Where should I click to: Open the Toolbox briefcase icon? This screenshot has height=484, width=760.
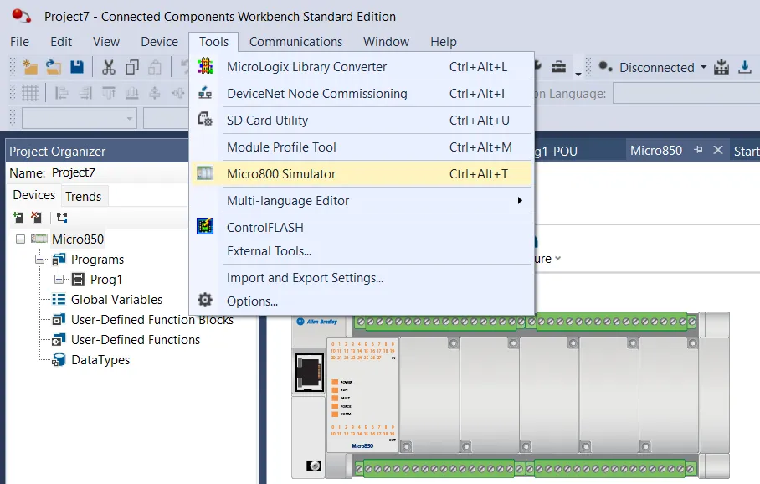[559, 67]
